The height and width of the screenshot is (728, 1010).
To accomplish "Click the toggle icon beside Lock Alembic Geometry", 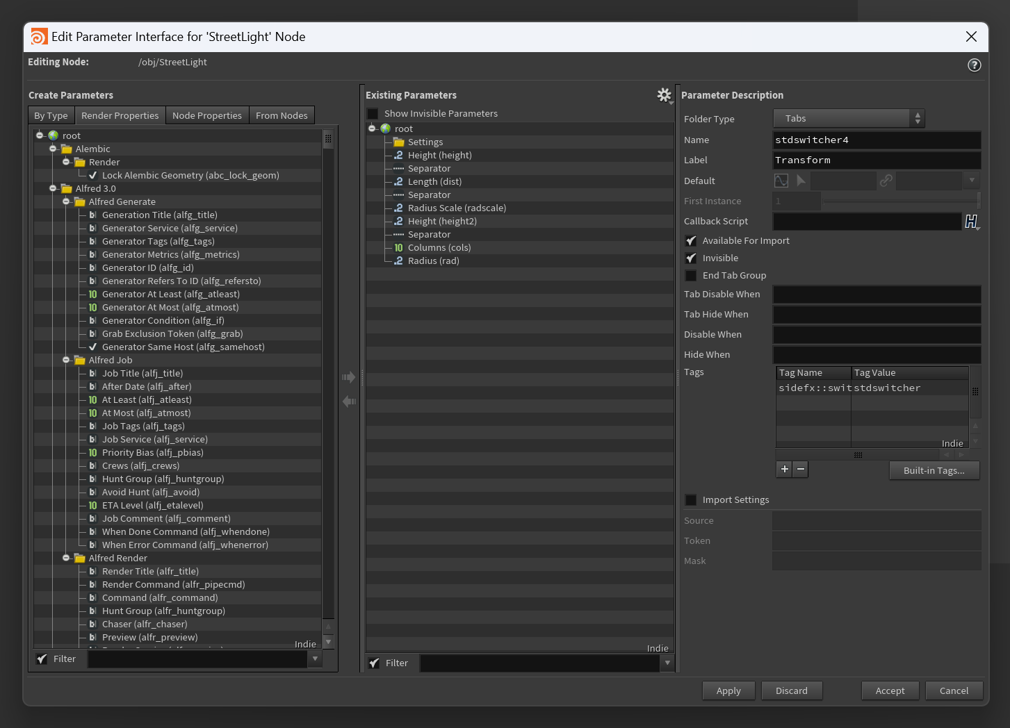I will coord(92,175).
